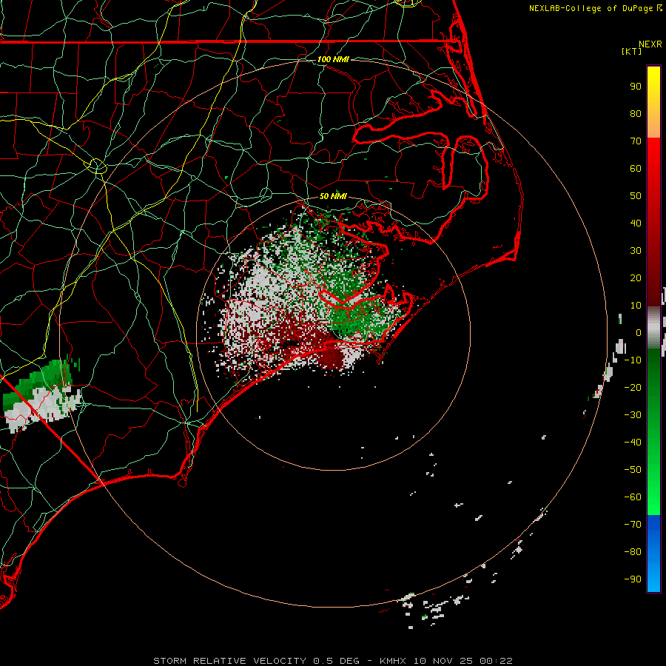This screenshot has width=666, height=666.
Task: Click the -30 value on velocity scale
Action: coord(633,415)
